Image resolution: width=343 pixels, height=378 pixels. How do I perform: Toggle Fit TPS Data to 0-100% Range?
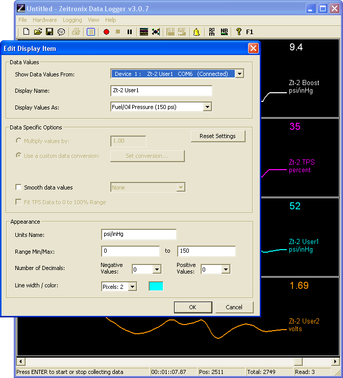(x=18, y=202)
